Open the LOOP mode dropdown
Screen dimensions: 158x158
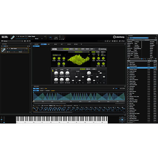(x=103, y=55)
